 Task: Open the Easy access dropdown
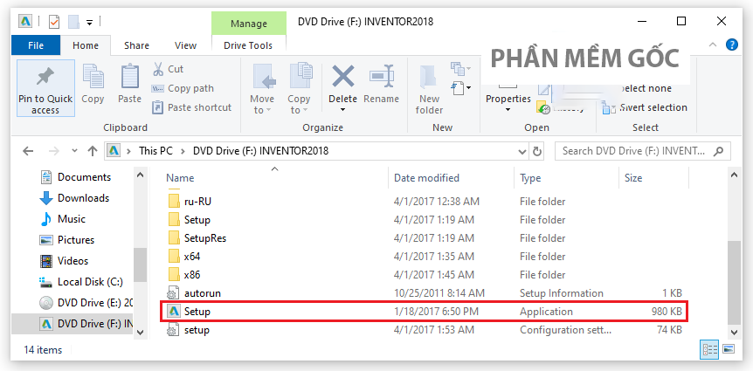pos(461,87)
